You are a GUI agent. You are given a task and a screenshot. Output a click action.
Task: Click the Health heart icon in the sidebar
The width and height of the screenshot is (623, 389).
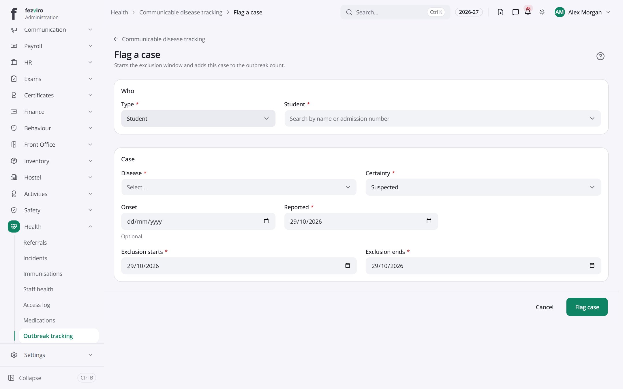[14, 226]
